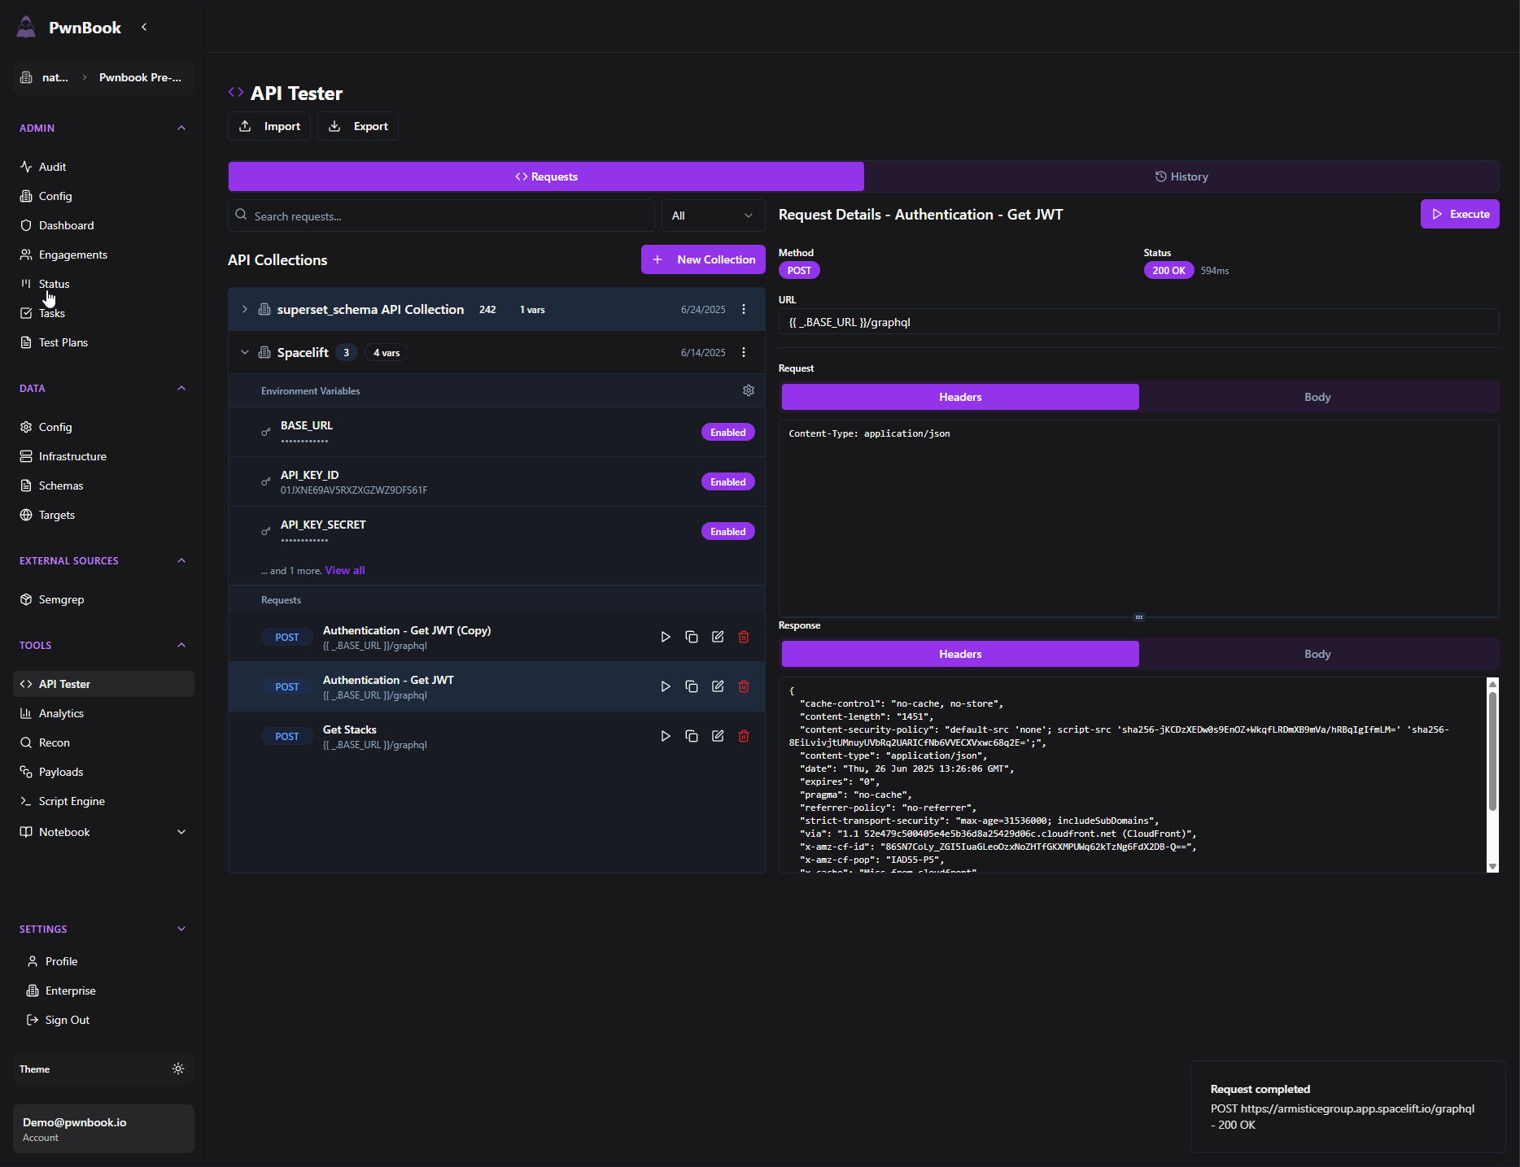Edit the Authentication - Get JWT (Copy) request

pos(718,637)
